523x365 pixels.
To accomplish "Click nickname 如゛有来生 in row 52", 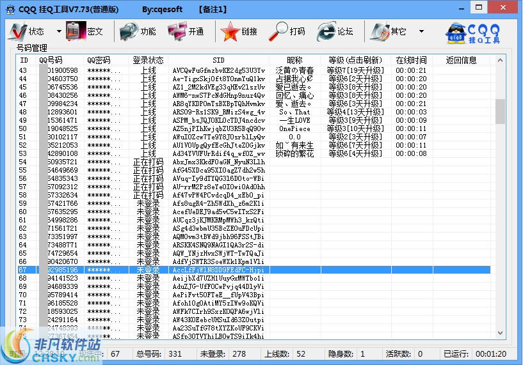I will click(295, 145).
